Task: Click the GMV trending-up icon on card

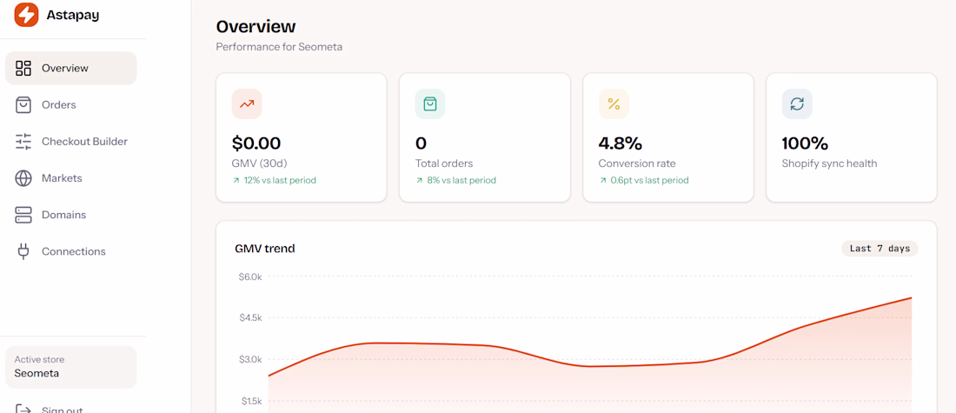Action: [247, 103]
